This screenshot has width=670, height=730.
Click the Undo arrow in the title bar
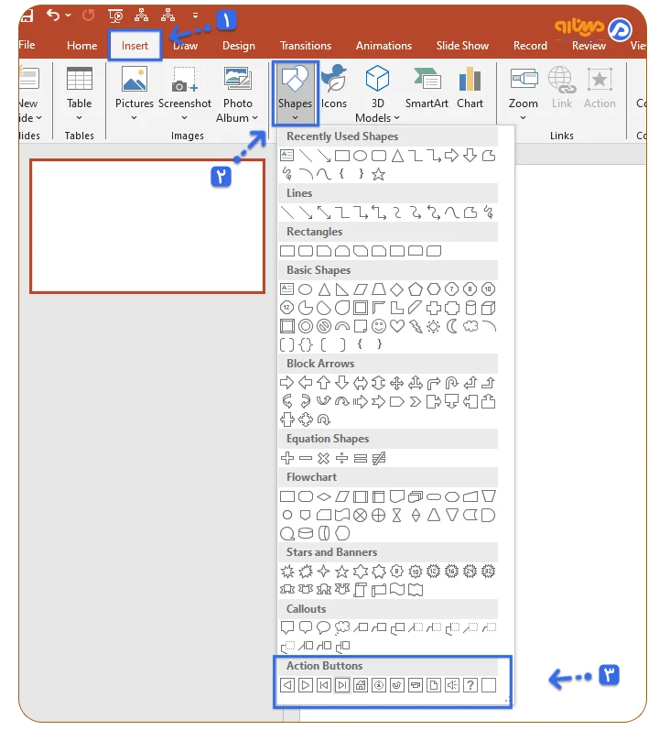(x=53, y=16)
